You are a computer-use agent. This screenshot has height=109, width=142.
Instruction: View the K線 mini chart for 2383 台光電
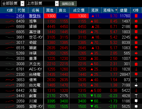coord(10,85)
